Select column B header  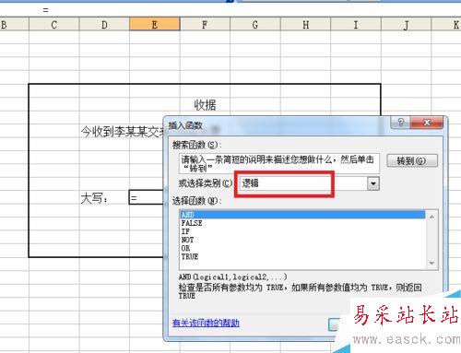(14, 24)
